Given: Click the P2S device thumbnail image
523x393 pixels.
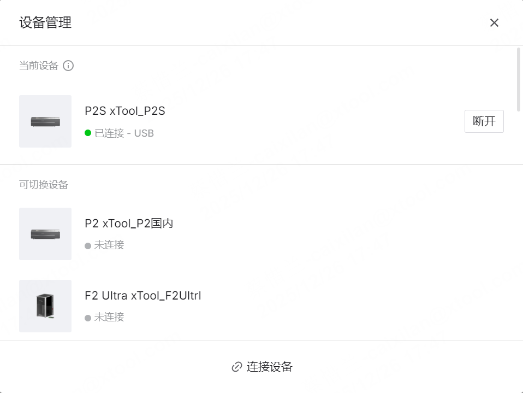Looking at the screenshot, I should click(x=45, y=121).
